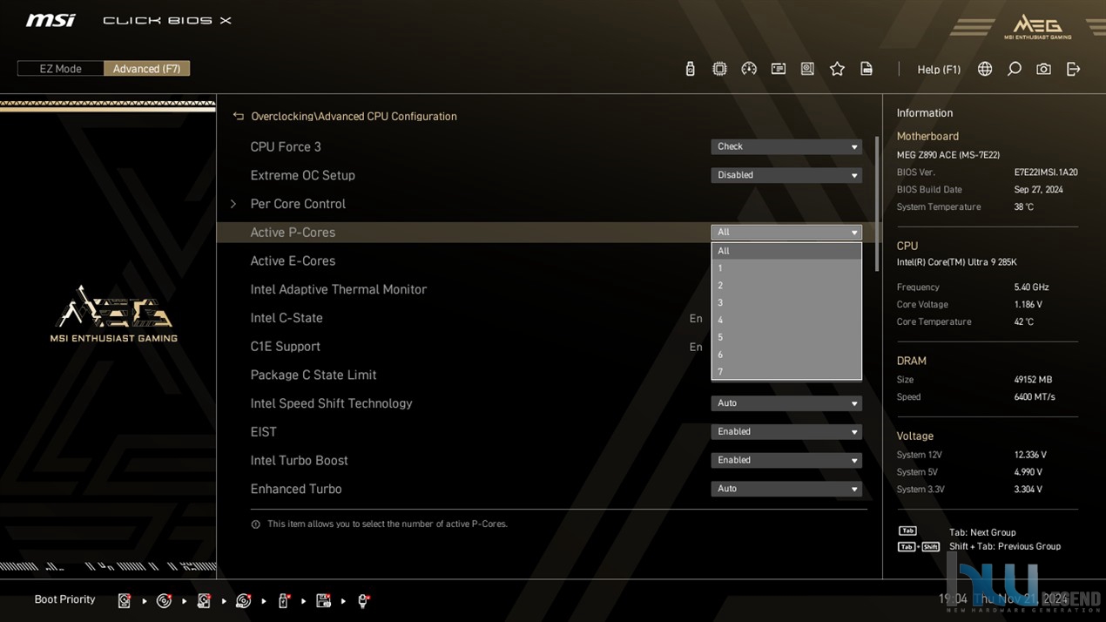Screen dimensions: 1106x622
Task: Open Help (F1)
Action: (939, 70)
